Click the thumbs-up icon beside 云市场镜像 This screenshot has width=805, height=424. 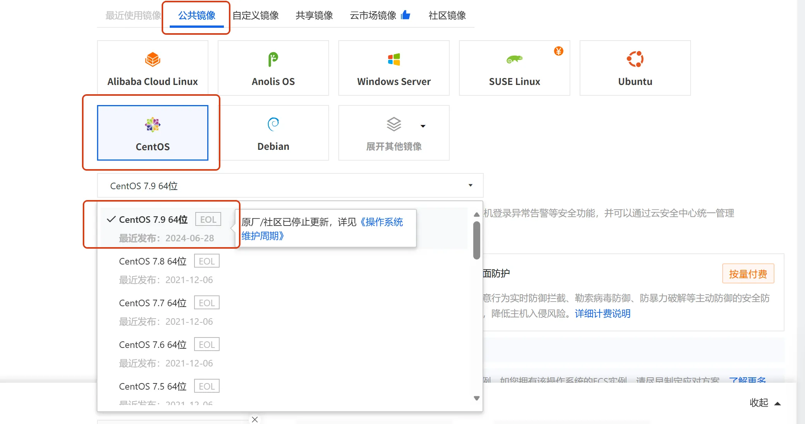(406, 15)
